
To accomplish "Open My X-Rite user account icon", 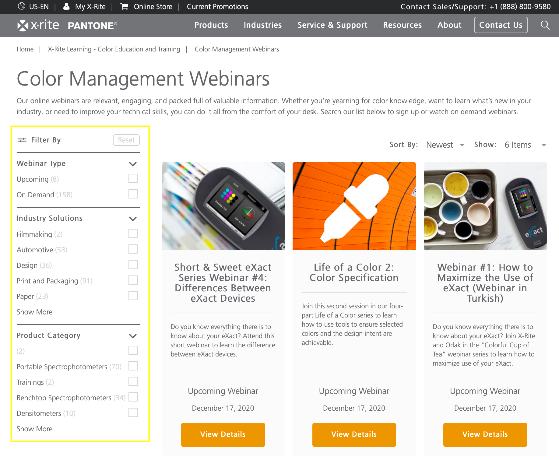I will coord(66,6).
